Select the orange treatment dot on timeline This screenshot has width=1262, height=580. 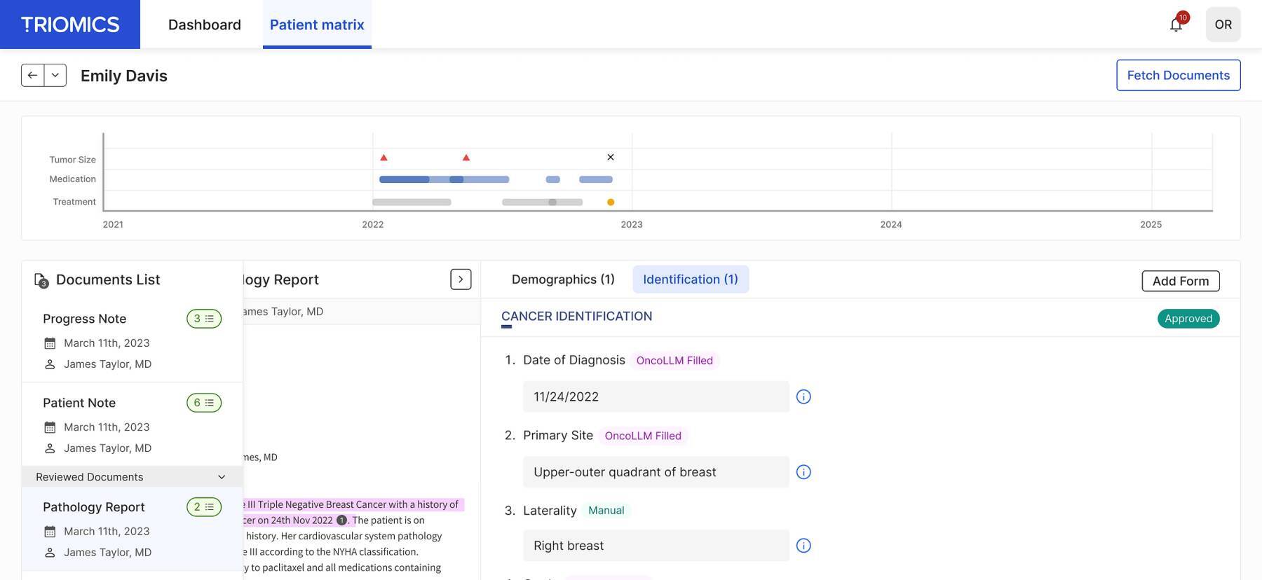coord(611,202)
